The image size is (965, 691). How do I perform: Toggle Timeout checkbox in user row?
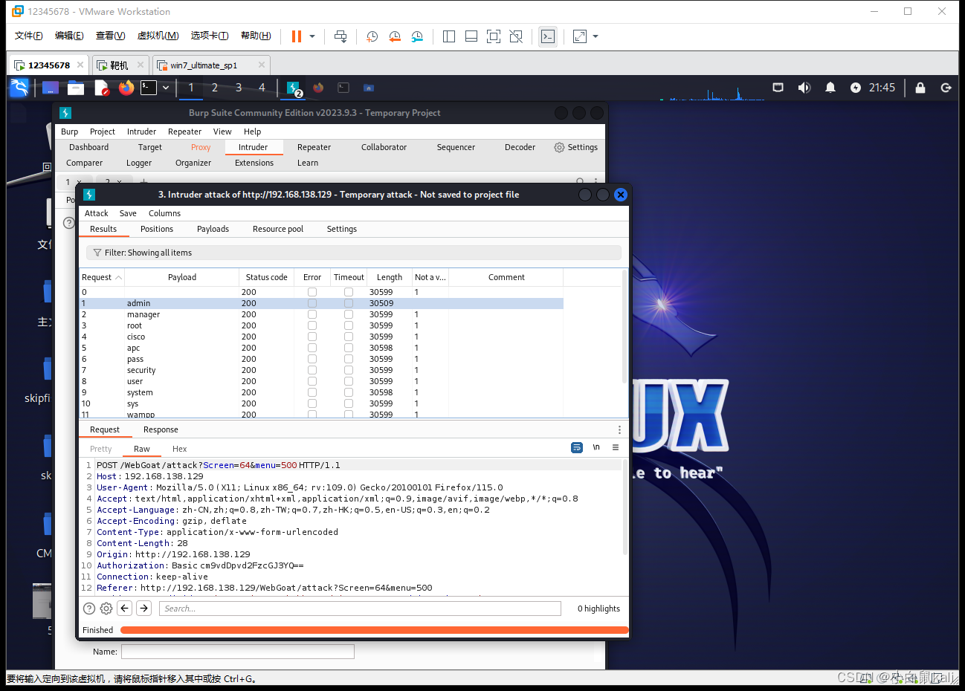click(349, 381)
